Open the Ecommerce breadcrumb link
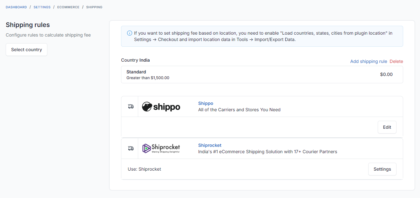420x198 pixels. tap(68, 7)
